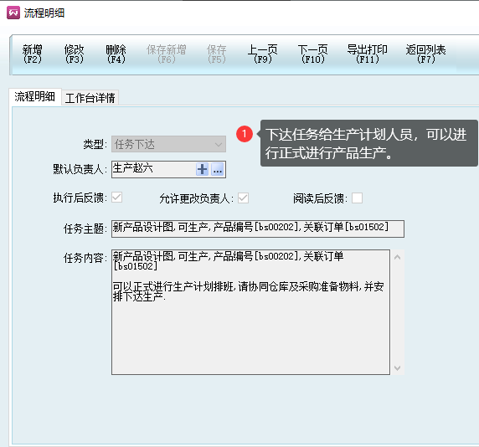Expand the 类型 dropdown showing 任务下达
The height and width of the screenshot is (447, 479).
coord(168,144)
